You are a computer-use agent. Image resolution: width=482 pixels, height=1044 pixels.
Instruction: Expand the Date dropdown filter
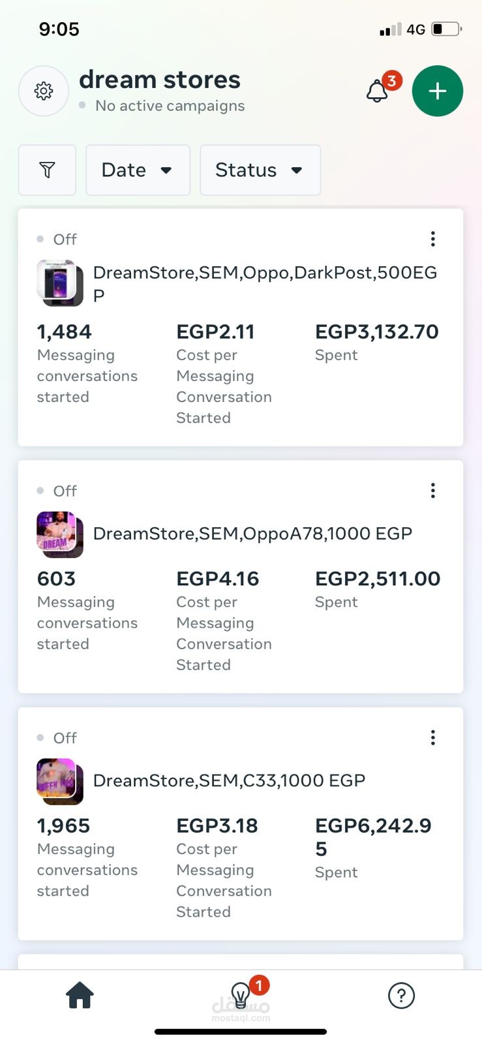pyautogui.click(x=138, y=170)
